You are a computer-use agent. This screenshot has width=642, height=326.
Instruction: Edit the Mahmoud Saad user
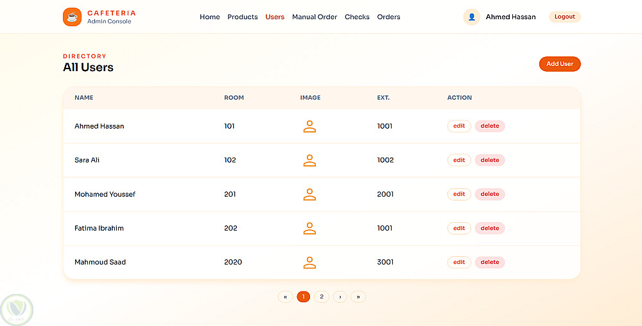pyautogui.click(x=459, y=262)
